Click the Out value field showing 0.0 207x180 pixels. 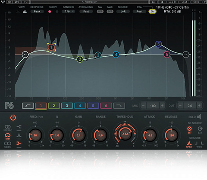190,106
